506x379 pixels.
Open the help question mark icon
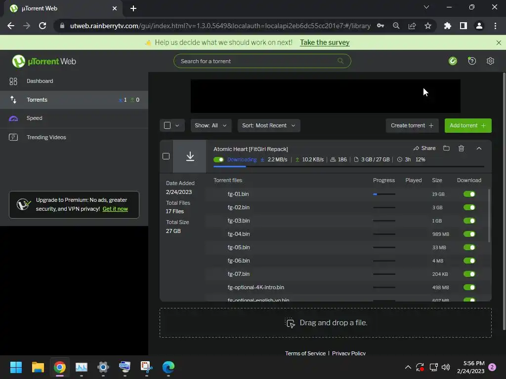(x=472, y=61)
